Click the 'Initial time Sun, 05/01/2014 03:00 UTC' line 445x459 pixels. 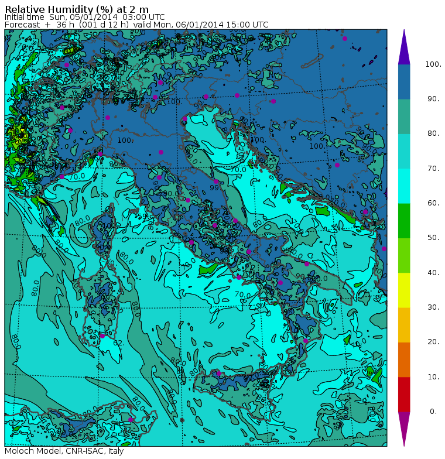point(84,18)
